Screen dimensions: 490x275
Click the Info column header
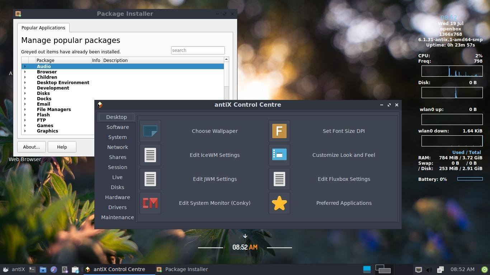[x=96, y=60]
